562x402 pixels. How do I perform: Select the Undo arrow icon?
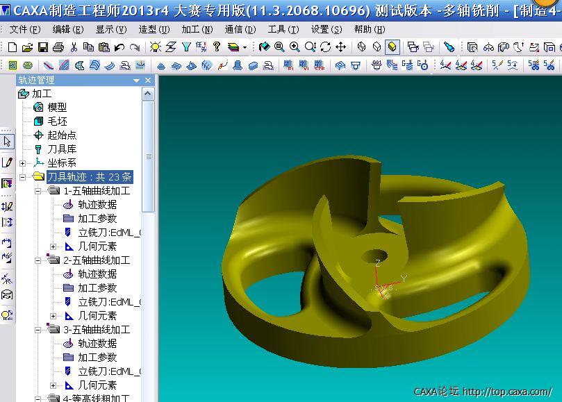coord(119,47)
